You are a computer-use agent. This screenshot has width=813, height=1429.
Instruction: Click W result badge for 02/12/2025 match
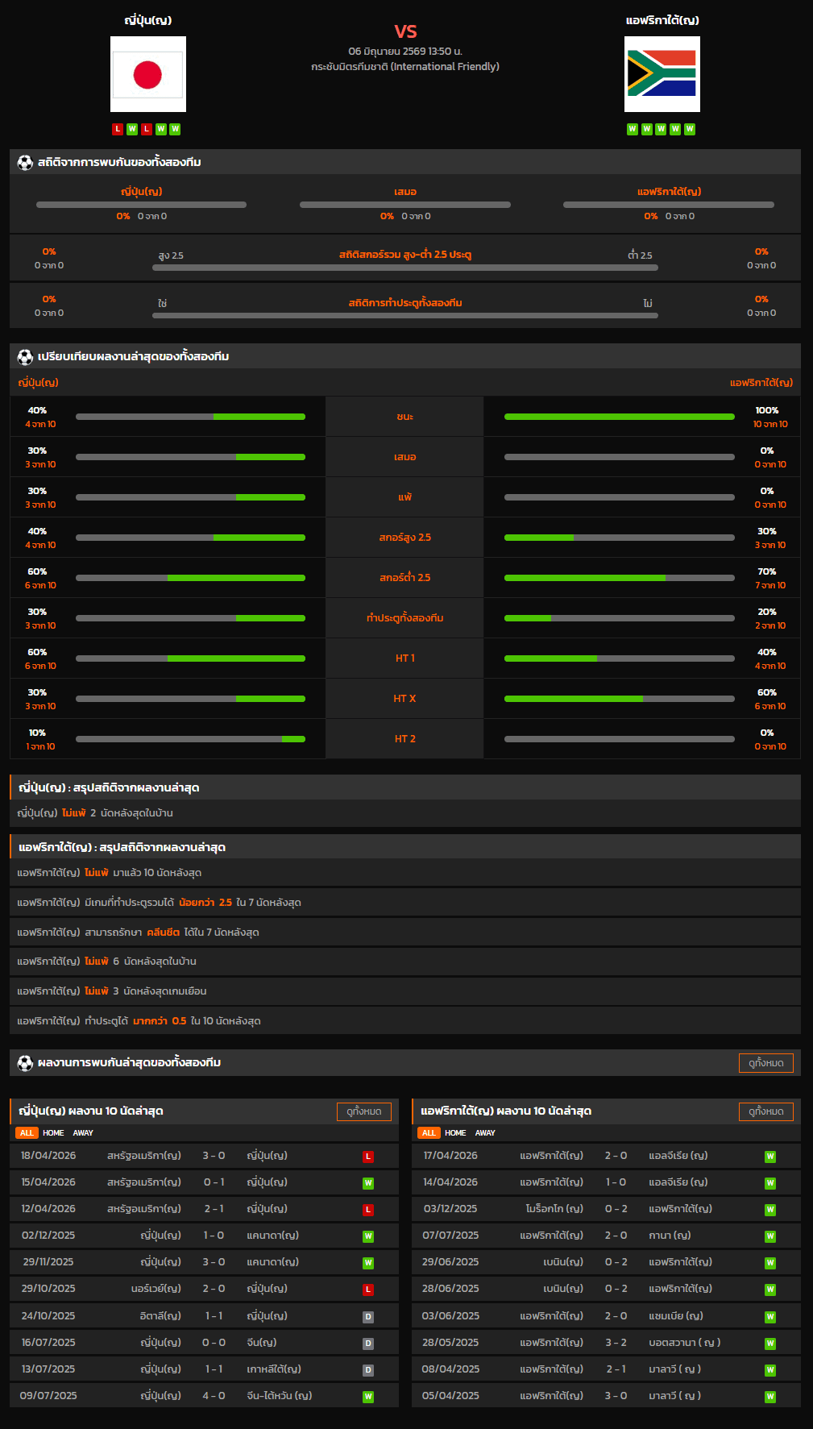tap(368, 1236)
